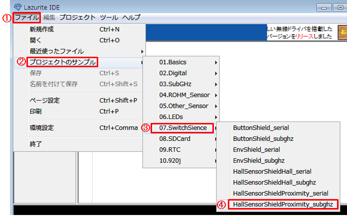Open HallSensorShieldProximity_serial sample
Viewport: 347px width, 216px height.
pos(278,194)
